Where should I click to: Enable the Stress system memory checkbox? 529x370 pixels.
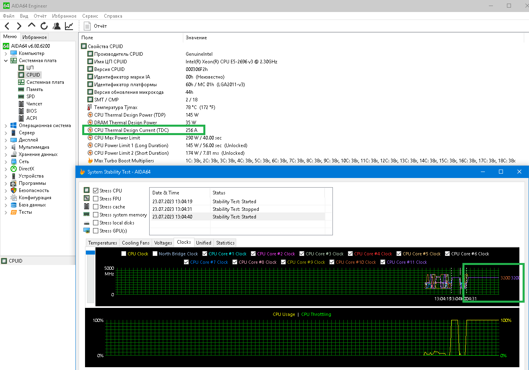click(95, 215)
